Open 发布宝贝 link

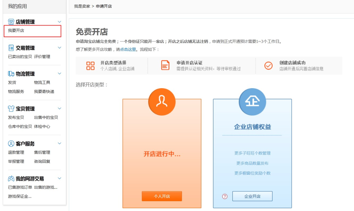point(16,117)
